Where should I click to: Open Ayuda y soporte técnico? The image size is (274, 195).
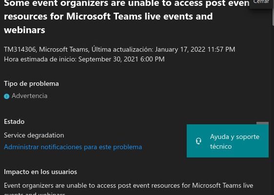click(x=228, y=141)
